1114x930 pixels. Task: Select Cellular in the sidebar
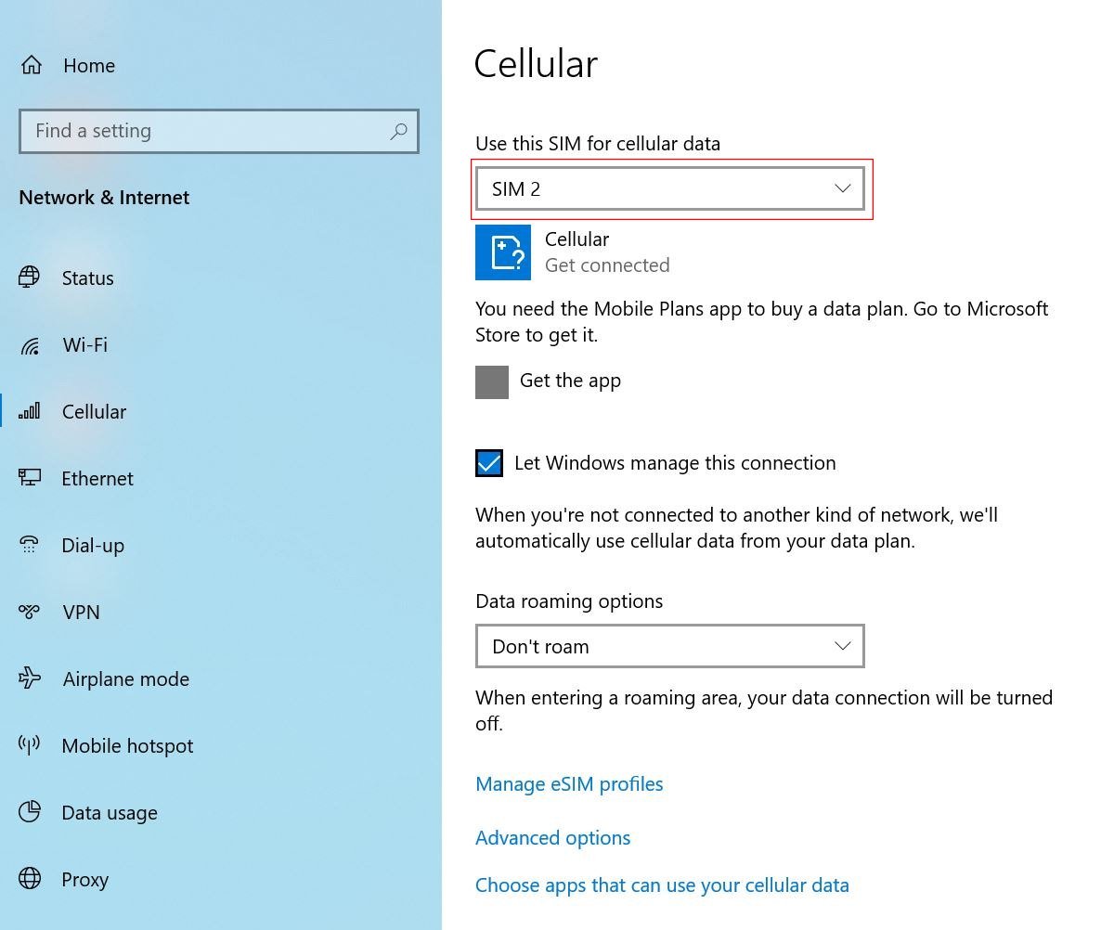click(x=94, y=411)
